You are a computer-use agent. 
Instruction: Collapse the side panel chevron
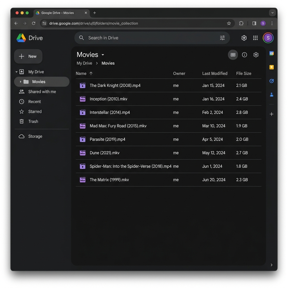pos(271,265)
